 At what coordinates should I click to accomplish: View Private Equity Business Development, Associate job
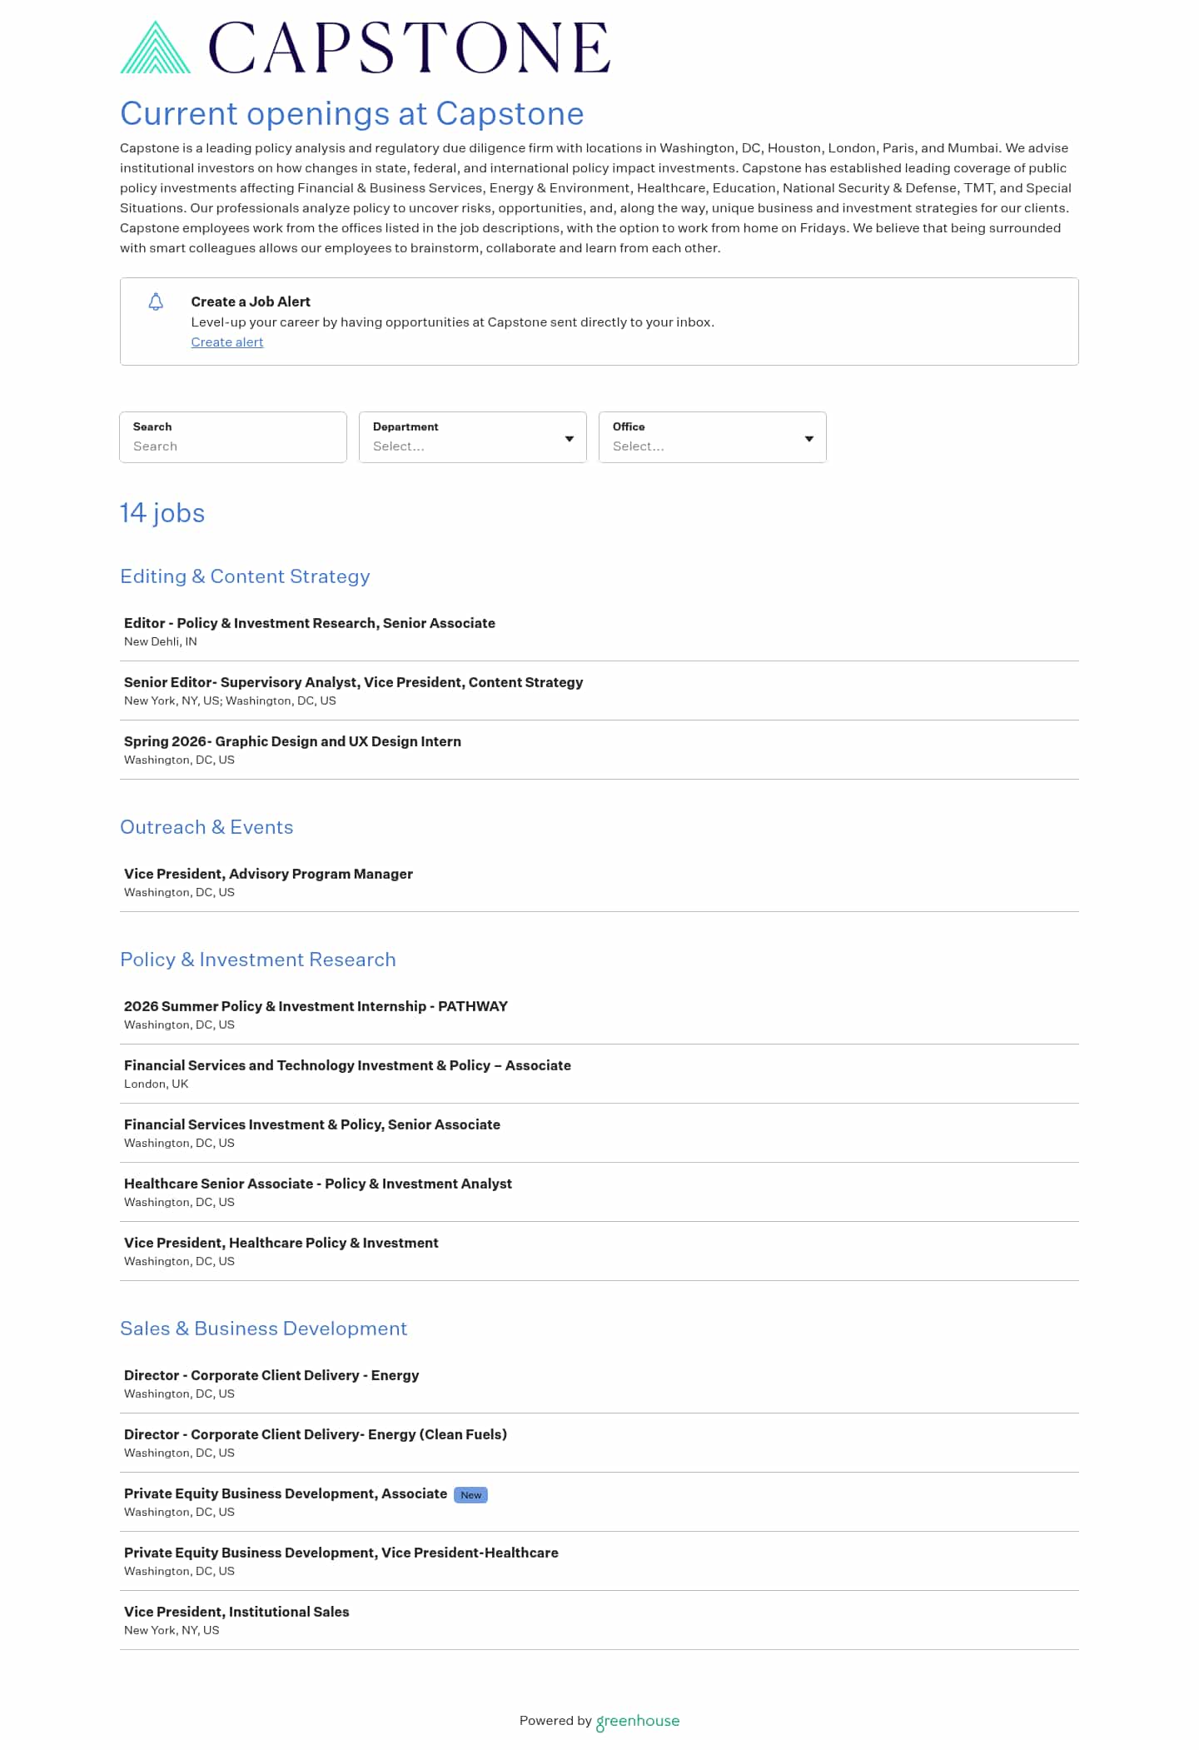[285, 1493]
